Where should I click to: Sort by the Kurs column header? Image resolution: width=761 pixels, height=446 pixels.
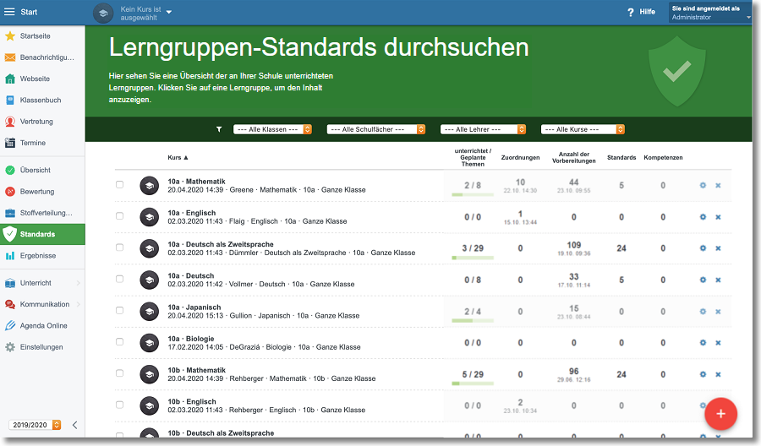178,158
